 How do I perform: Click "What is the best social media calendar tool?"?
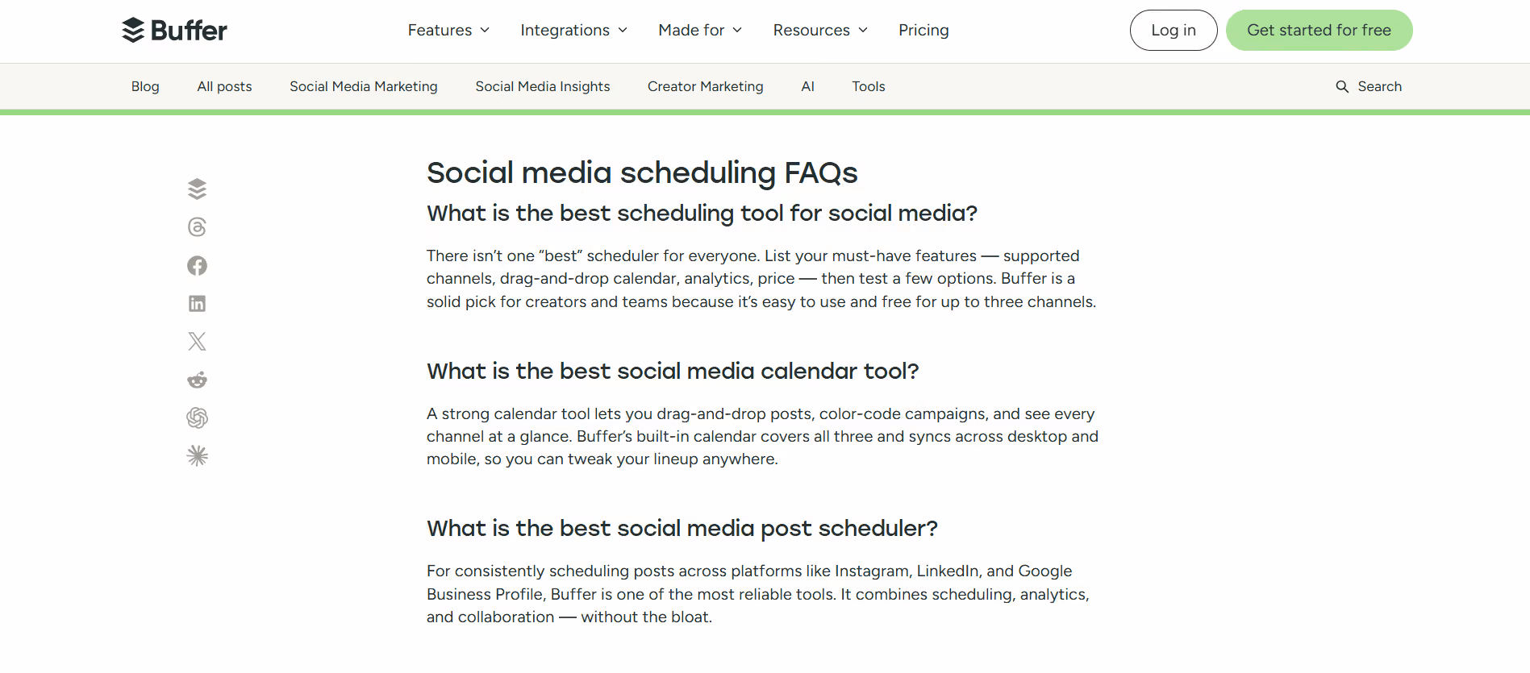[673, 371]
